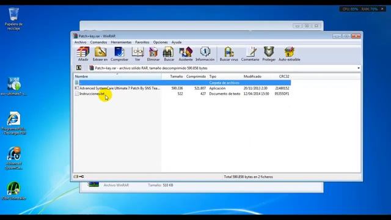This screenshot has height=220, width=391.
Task: Select the parent folder row Carpeta de archivos
Action: click(182, 82)
